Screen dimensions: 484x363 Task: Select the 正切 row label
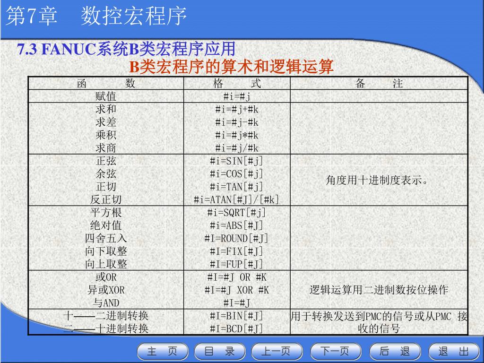point(106,187)
